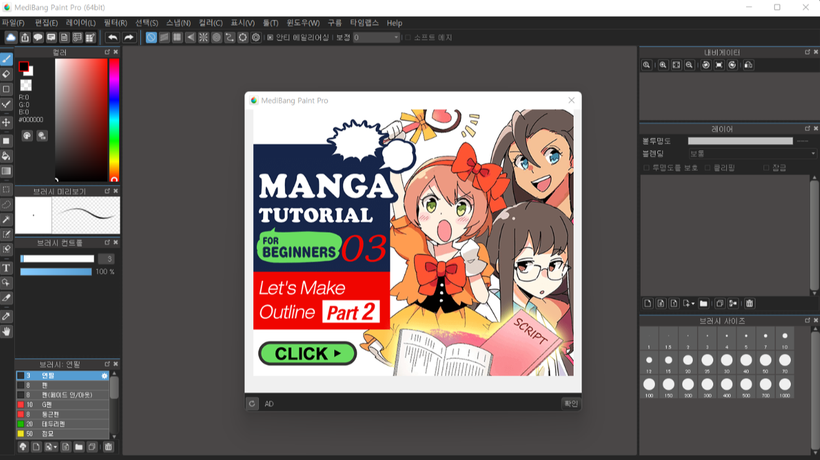820x460 pixels.
Task: Open settings gear for 연필 brush
Action: click(x=104, y=376)
